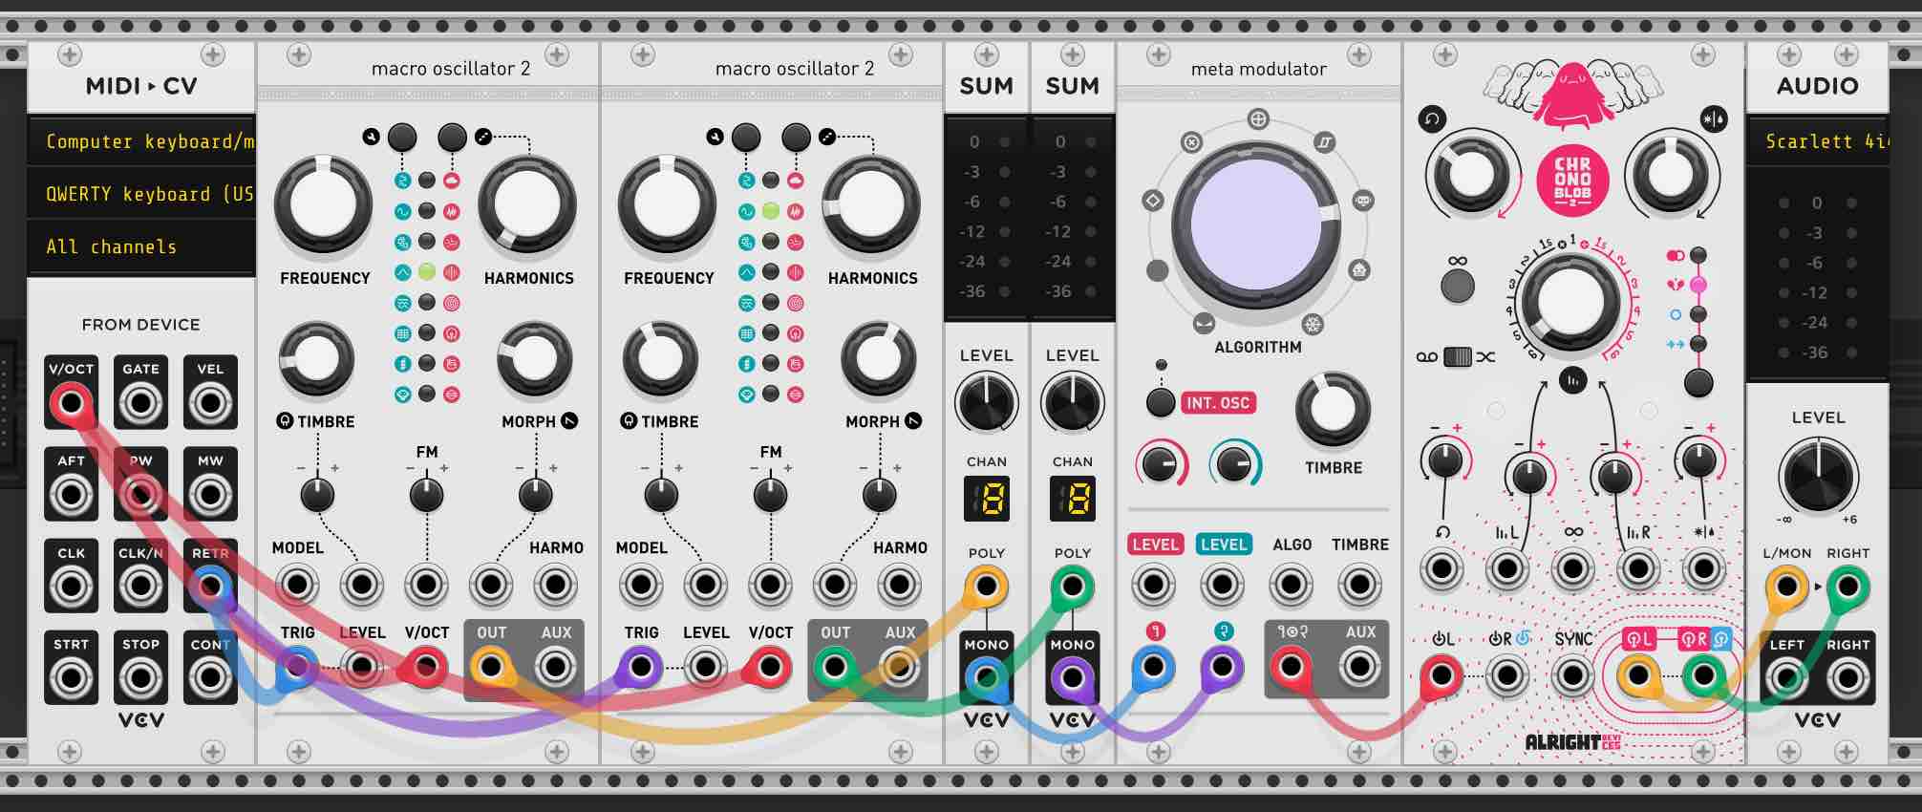
Task: Adjust the dry/wet mix knob on Chronoblob
Action: [1670, 175]
